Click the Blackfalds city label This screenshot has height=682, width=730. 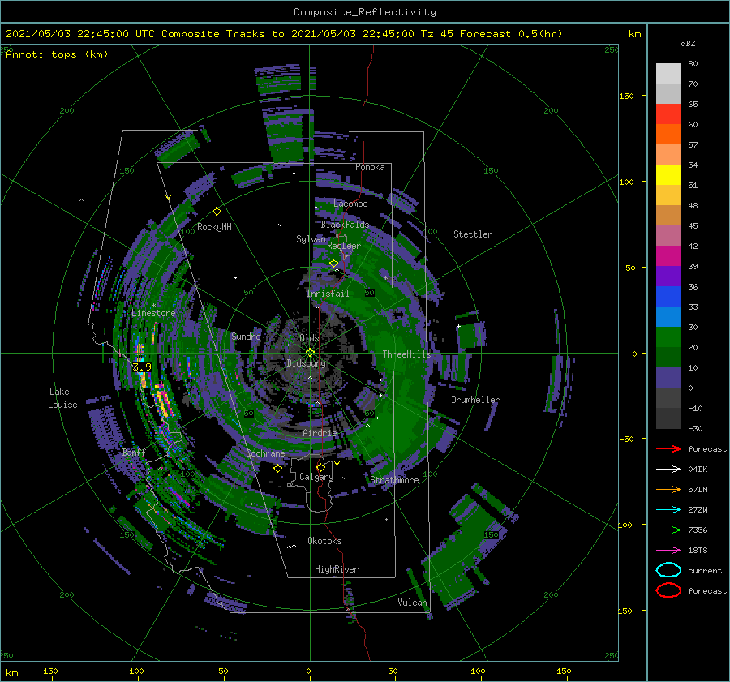click(x=345, y=225)
